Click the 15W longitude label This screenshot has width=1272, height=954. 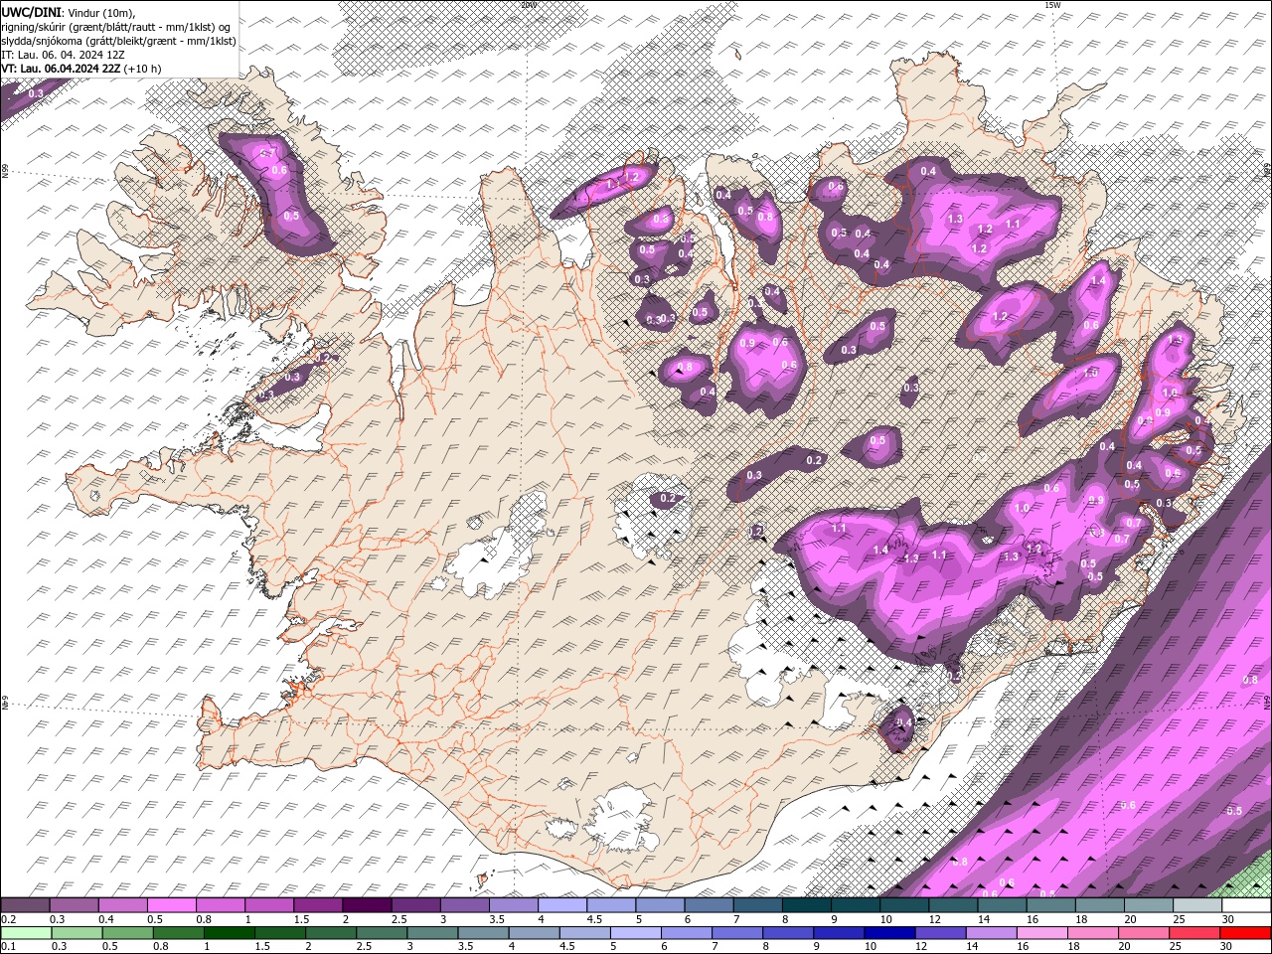pos(1052,5)
